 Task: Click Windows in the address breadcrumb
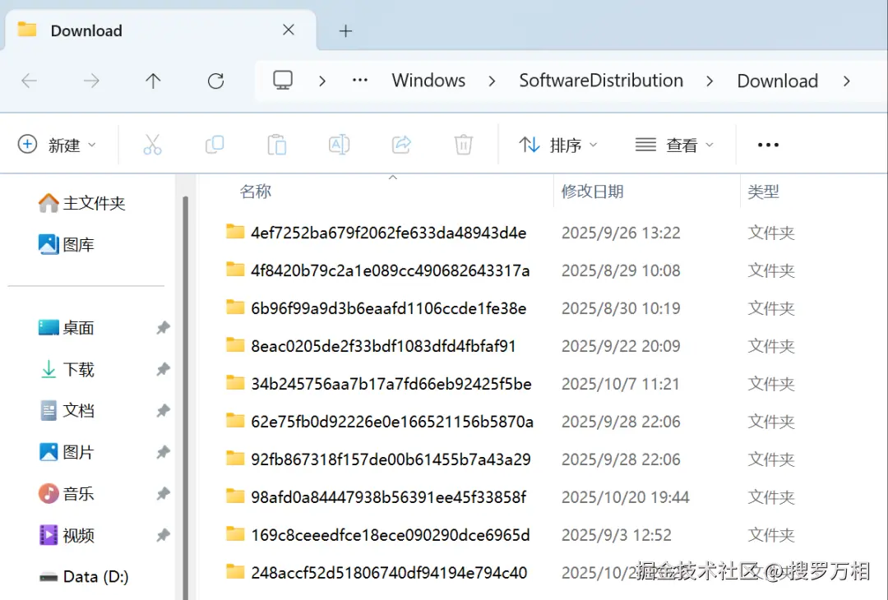click(x=428, y=81)
